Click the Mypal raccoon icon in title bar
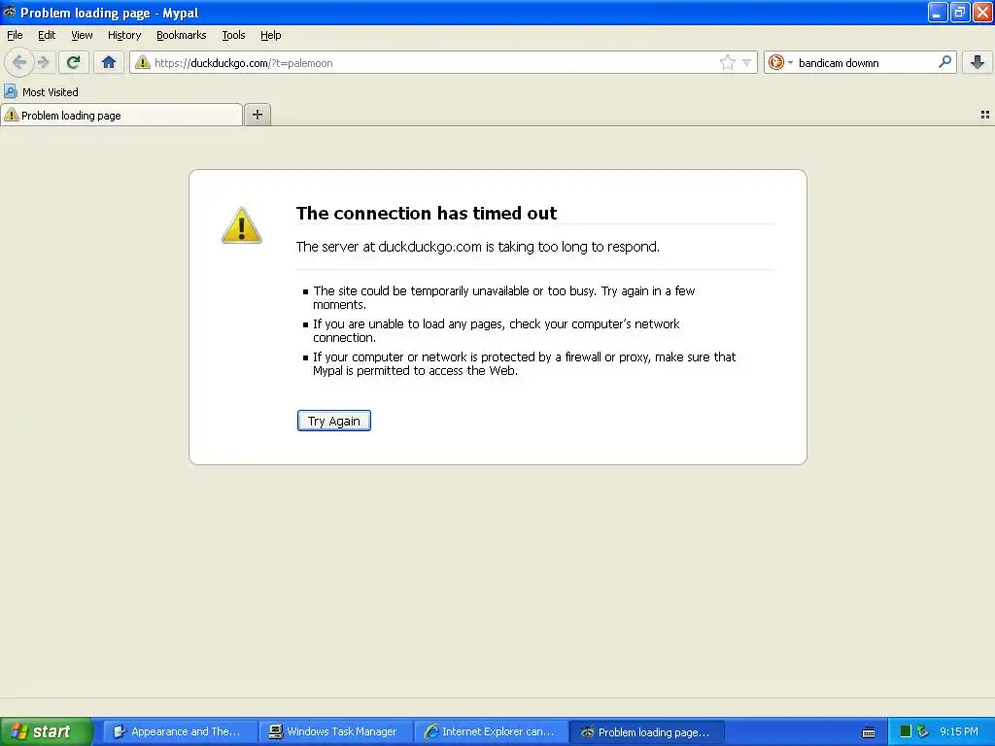The width and height of the screenshot is (995, 746). click(x=9, y=12)
